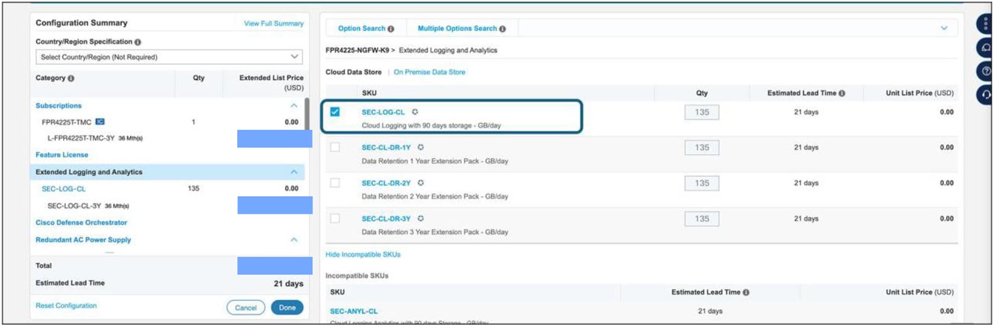Click the FPR4225T-TMC row text
This screenshot has height=327, width=994.
(x=67, y=122)
